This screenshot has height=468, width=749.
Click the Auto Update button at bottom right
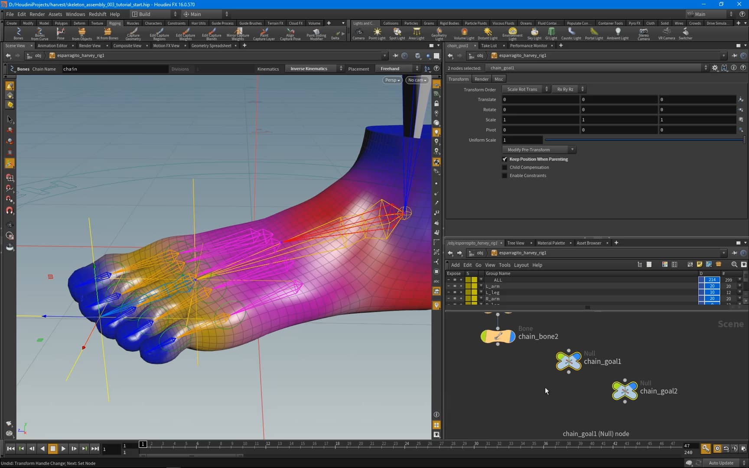(x=721, y=463)
